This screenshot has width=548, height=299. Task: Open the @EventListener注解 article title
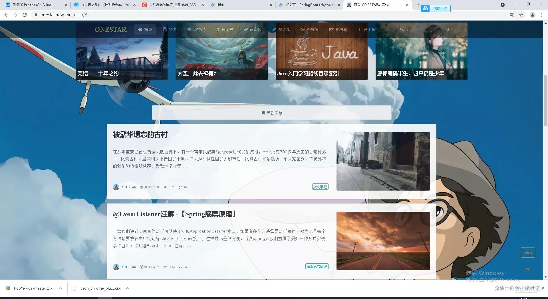175,214
